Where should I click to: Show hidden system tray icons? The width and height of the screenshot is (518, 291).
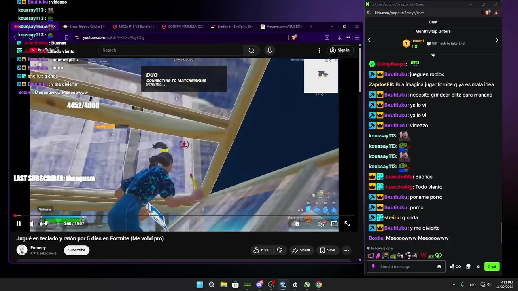click(453, 285)
